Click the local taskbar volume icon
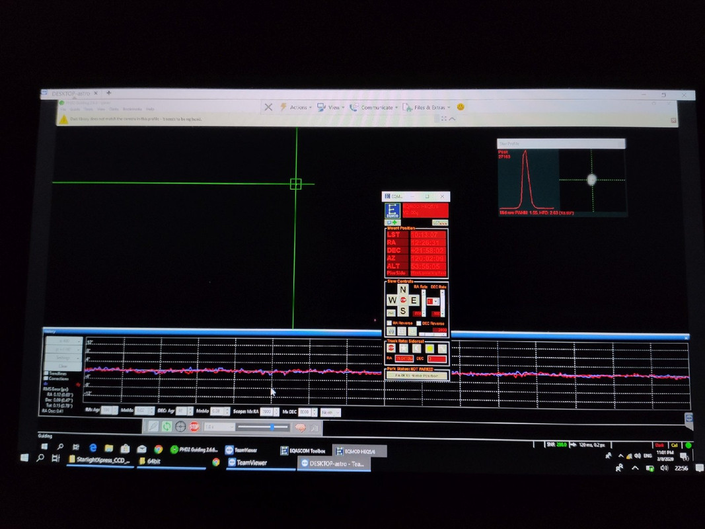705x529 pixels. (664, 468)
